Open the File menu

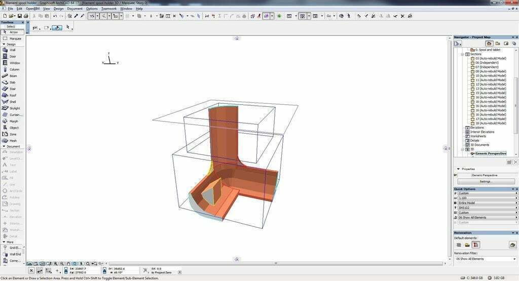click(10, 9)
